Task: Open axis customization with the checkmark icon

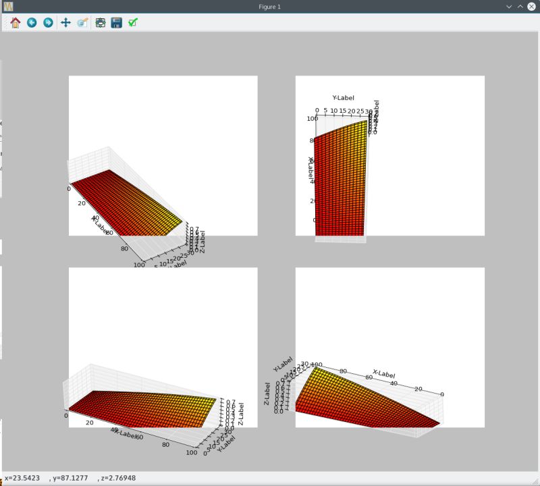Action: pyautogui.click(x=132, y=22)
